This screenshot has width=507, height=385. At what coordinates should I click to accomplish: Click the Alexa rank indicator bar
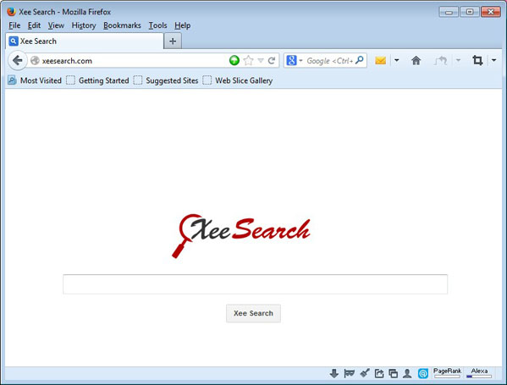pyautogui.click(x=479, y=372)
